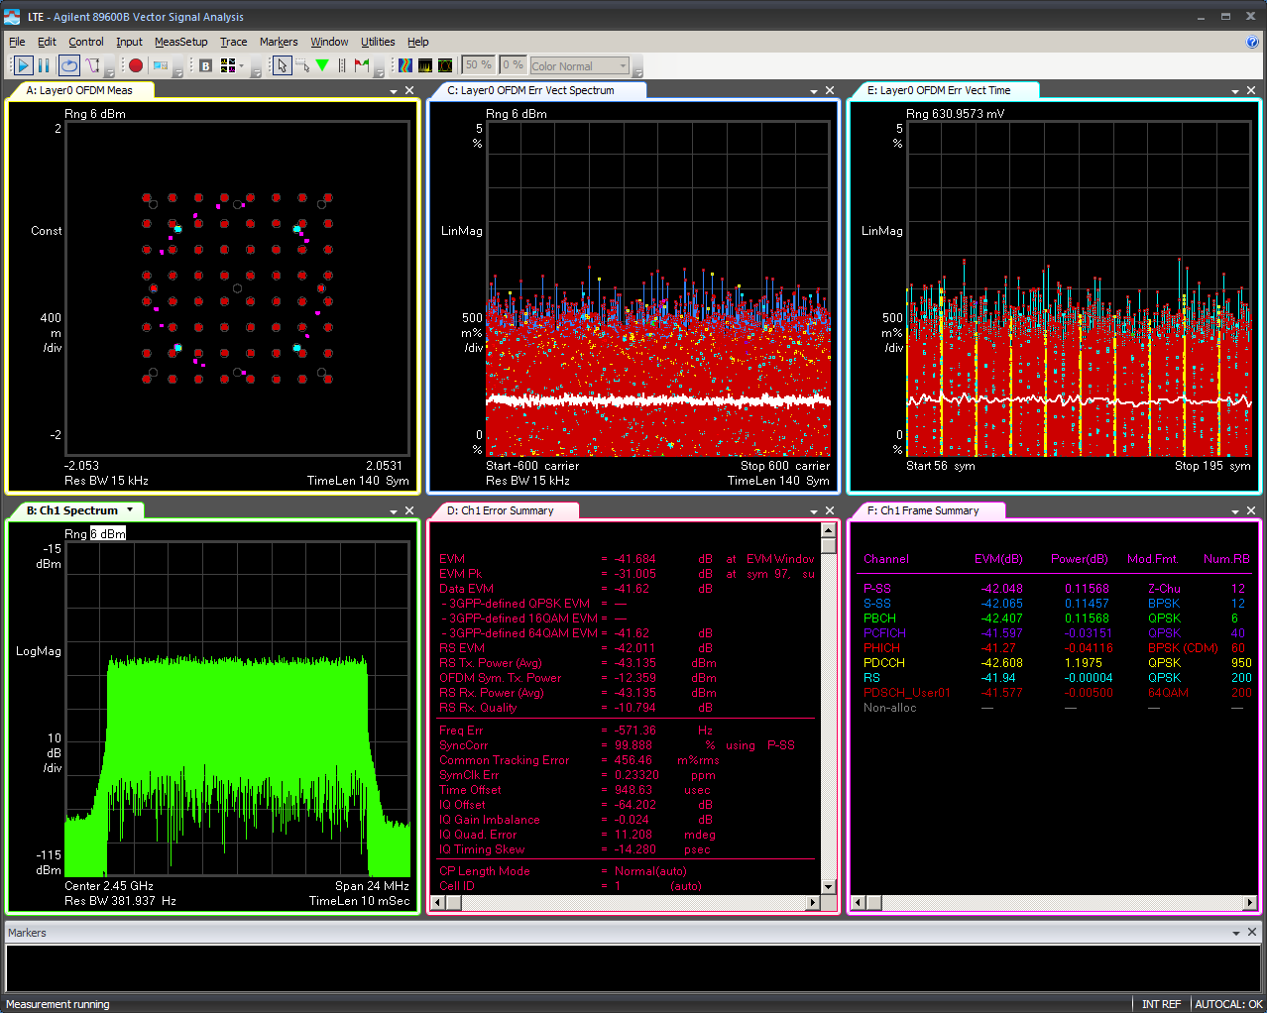Open the Utilities menu
The height and width of the screenshot is (1013, 1267).
378,42
